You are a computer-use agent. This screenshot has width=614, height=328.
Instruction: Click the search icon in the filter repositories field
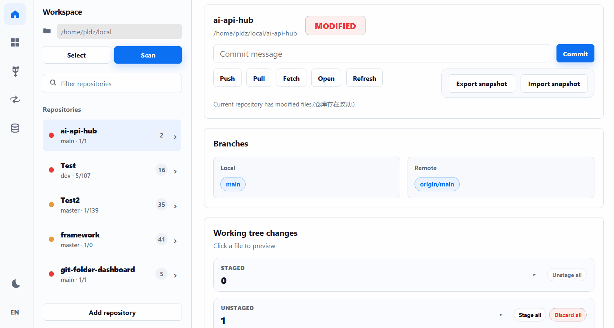click(x=53, y=83)
